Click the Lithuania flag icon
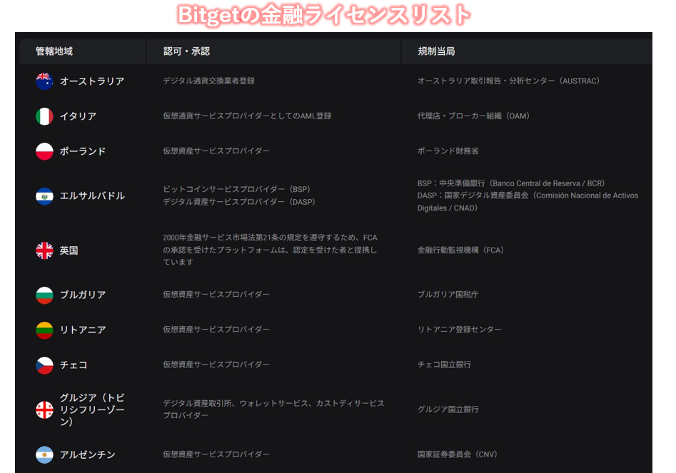 click(44, 330)
